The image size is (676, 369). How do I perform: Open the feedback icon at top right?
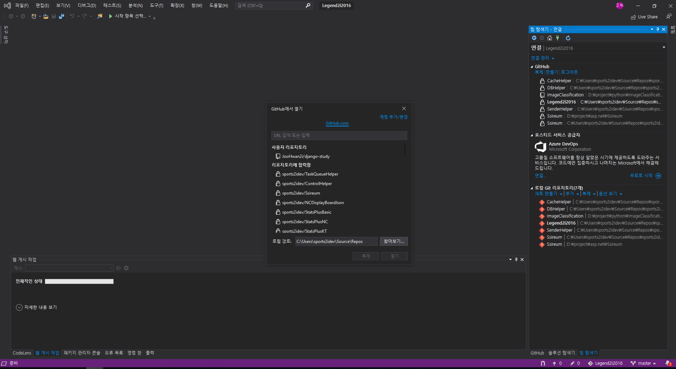pyautogui.click(x=669, y=16)
